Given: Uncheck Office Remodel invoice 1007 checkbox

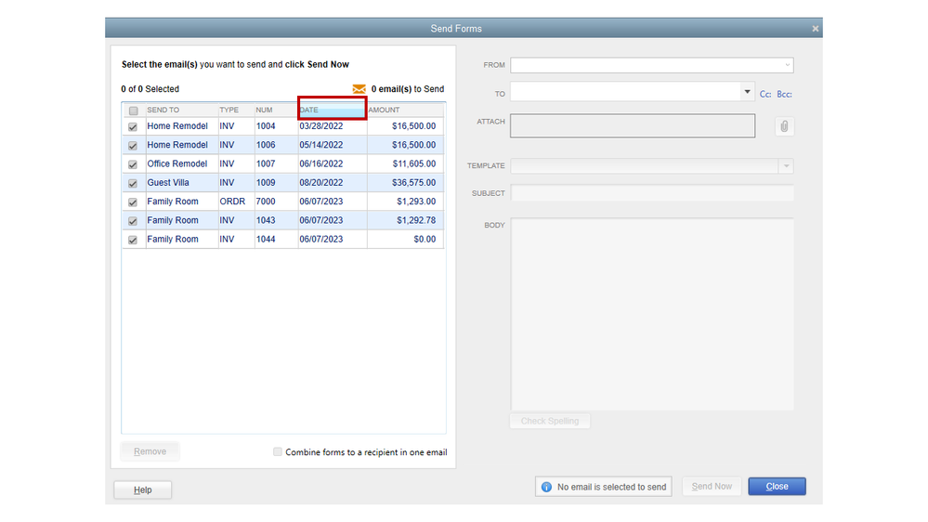Looking at the screenshot, I should (x=133, y=164).
